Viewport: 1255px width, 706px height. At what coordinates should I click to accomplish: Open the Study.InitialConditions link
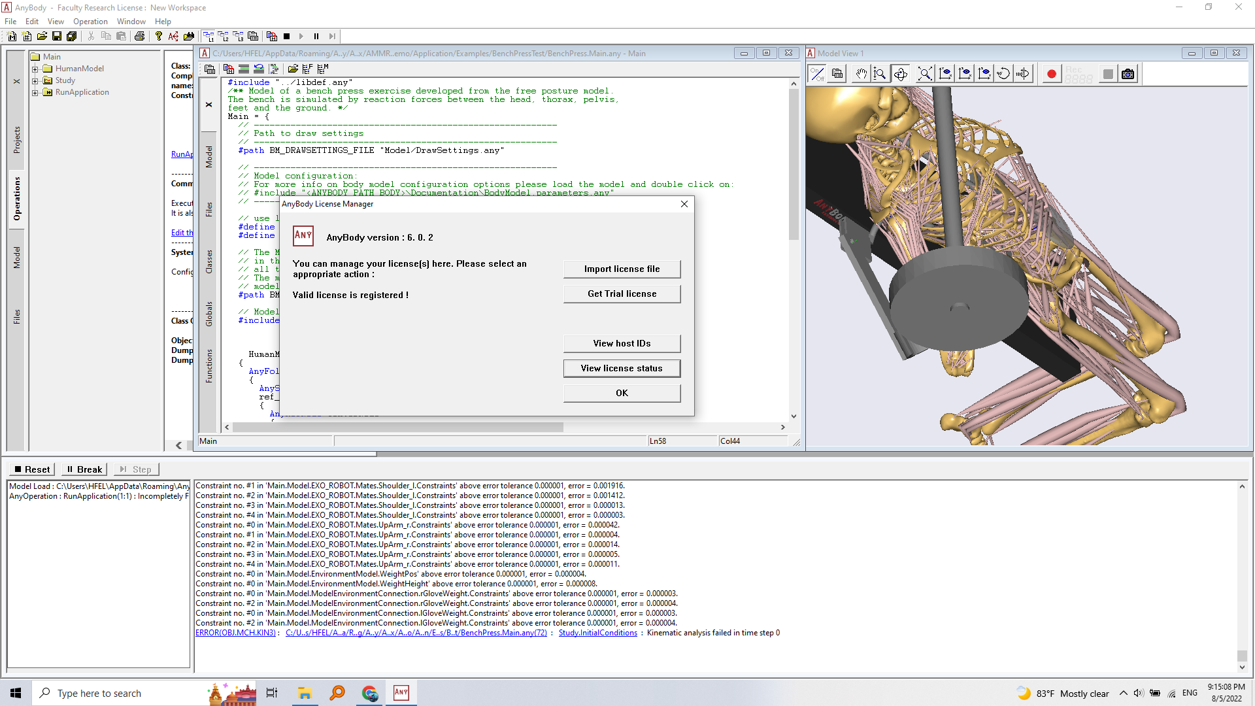(x=598, y=633)
